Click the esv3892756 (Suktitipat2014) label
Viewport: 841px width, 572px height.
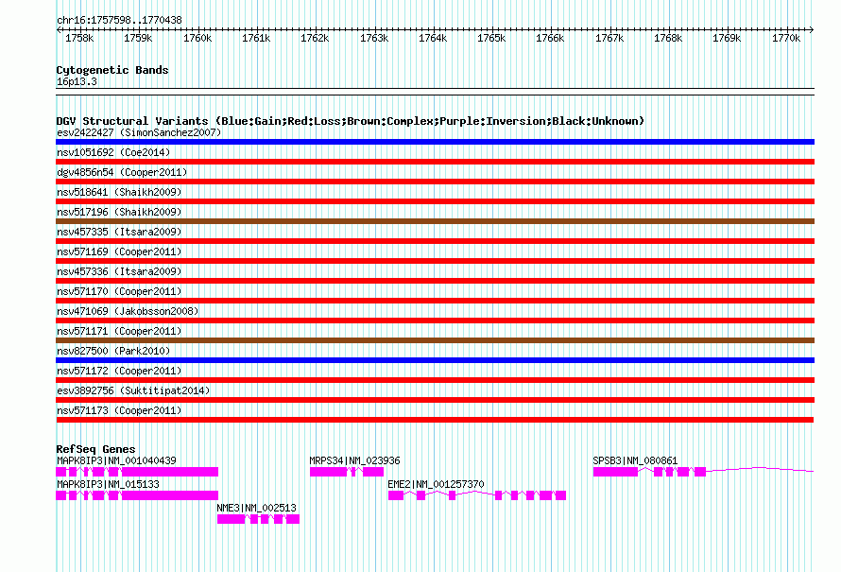tap(133, 390)
